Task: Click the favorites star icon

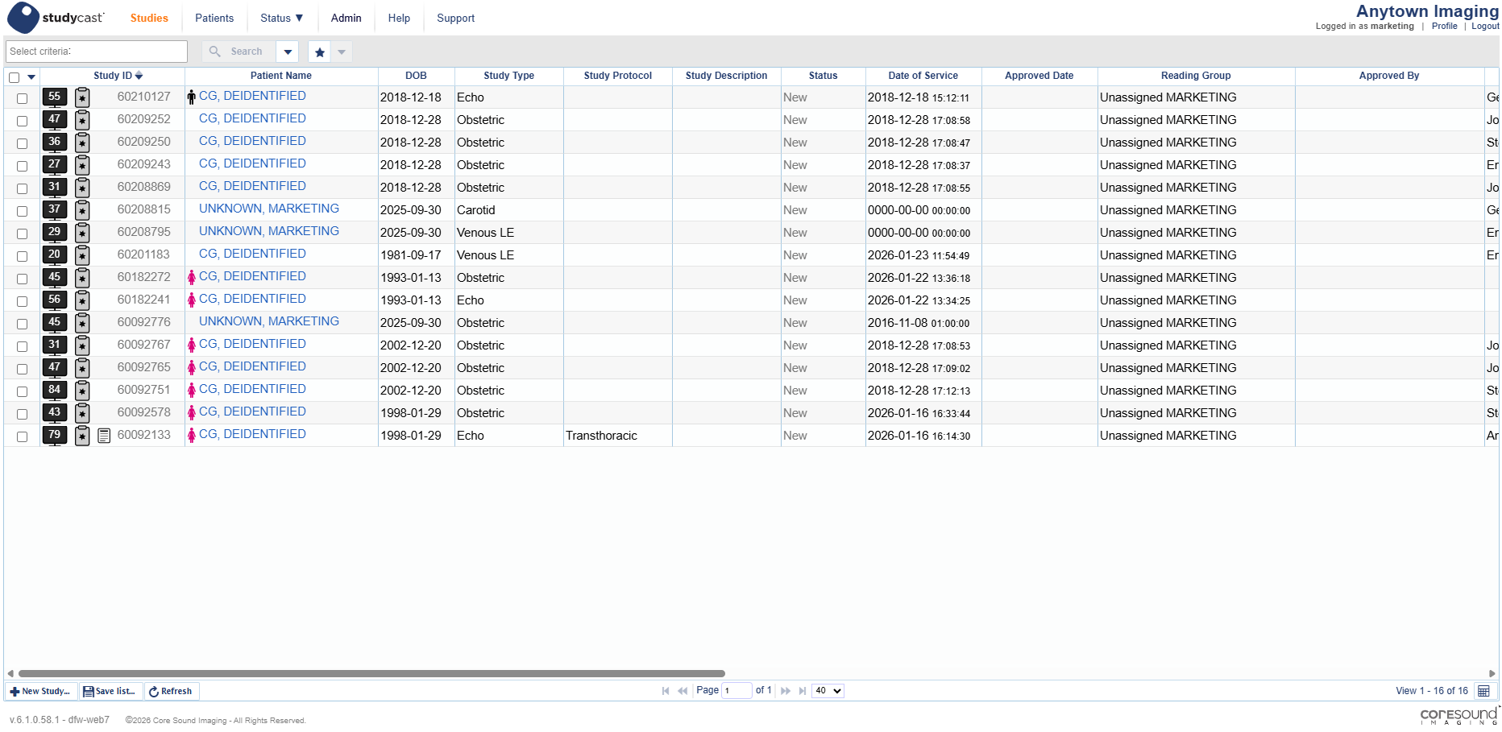Action: point(320,52)
